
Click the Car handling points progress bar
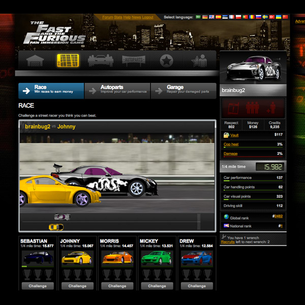point(253,190)
